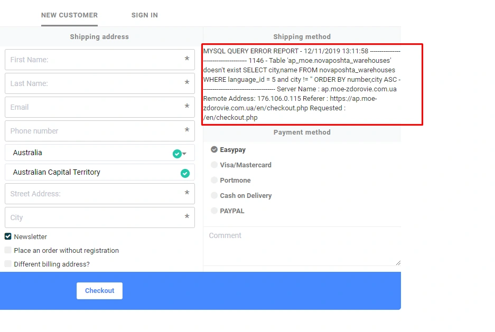Enable Place an order without registration
This screenshot has width=495, height=332.
[8, 250]
